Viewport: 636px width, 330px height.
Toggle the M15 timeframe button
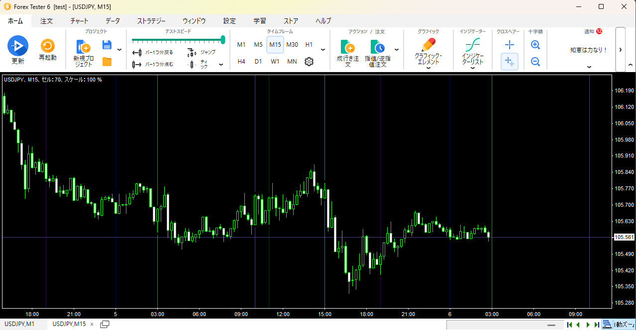[x=275, y=45]
